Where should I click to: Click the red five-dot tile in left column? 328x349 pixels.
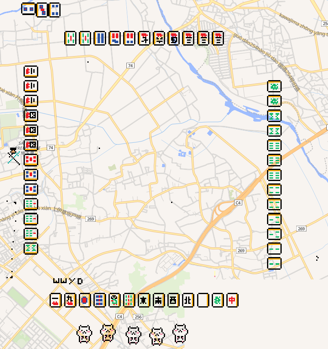point(31,160)
